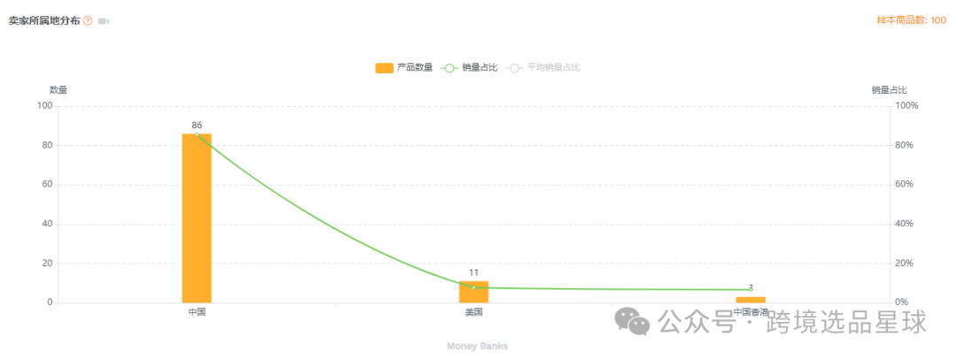Click the orange 产品数量 legend swatch

[384, 67]
